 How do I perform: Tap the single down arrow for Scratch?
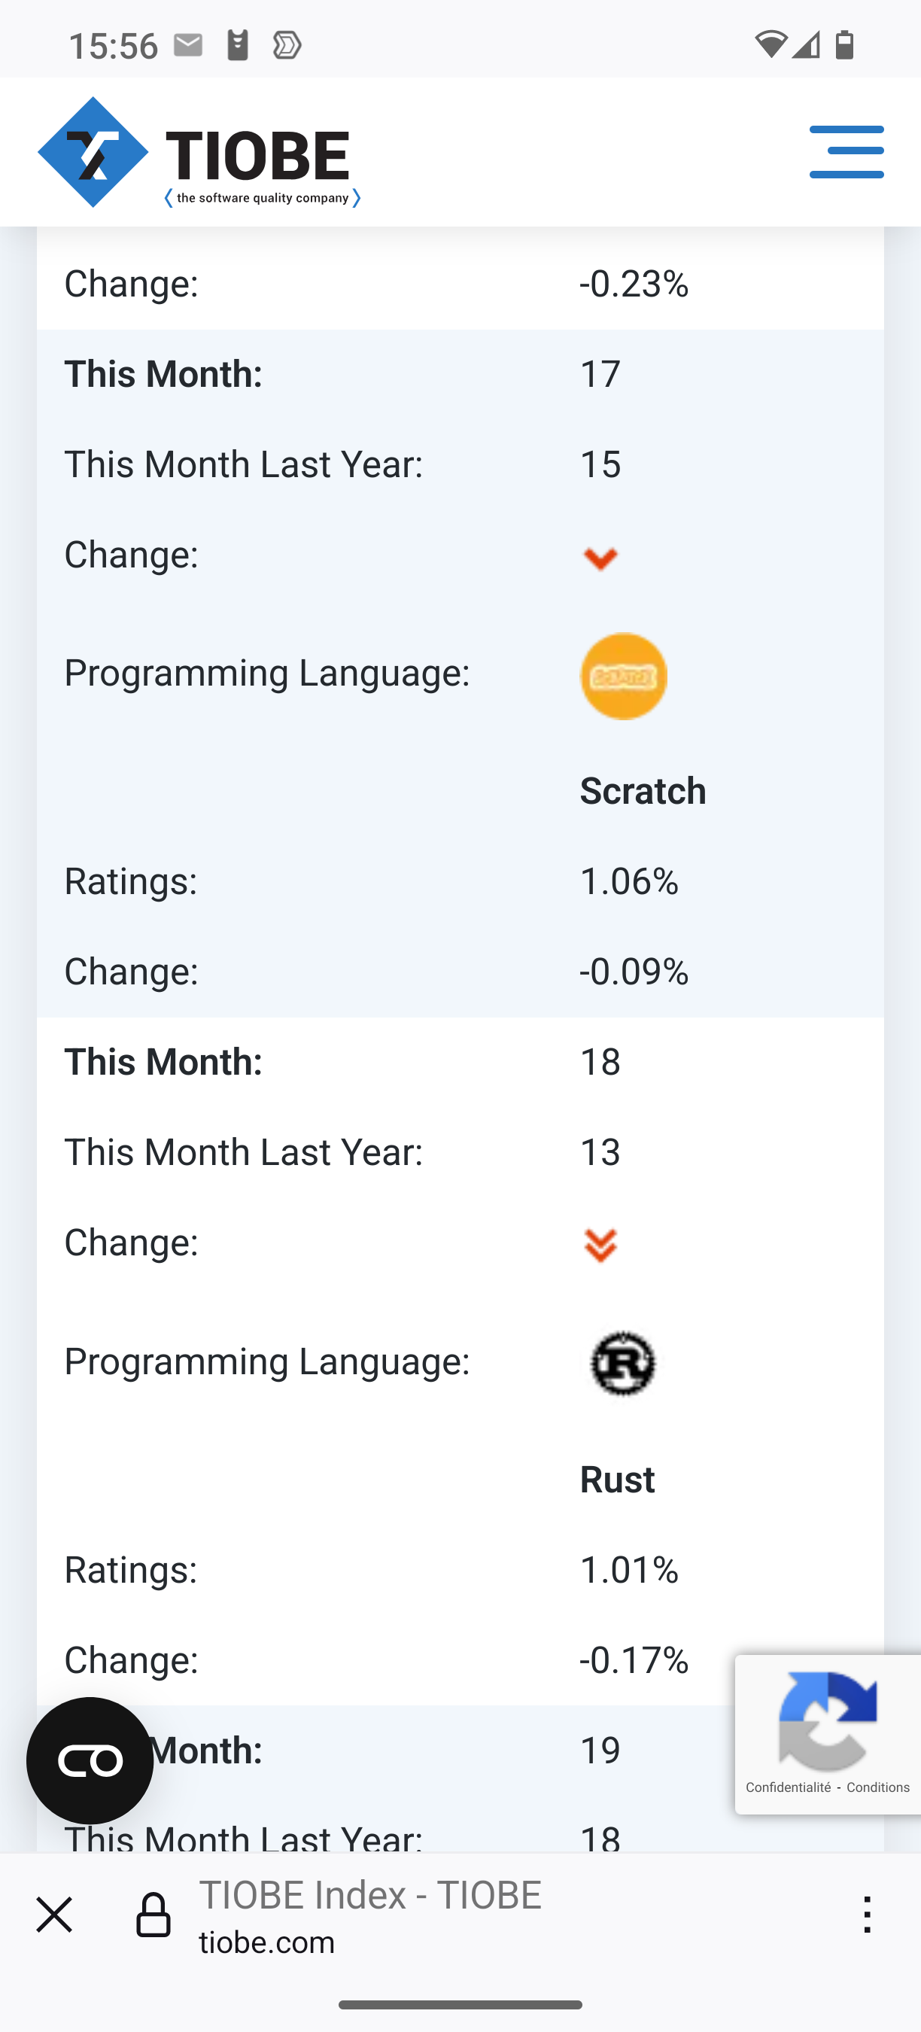[600, 558]
